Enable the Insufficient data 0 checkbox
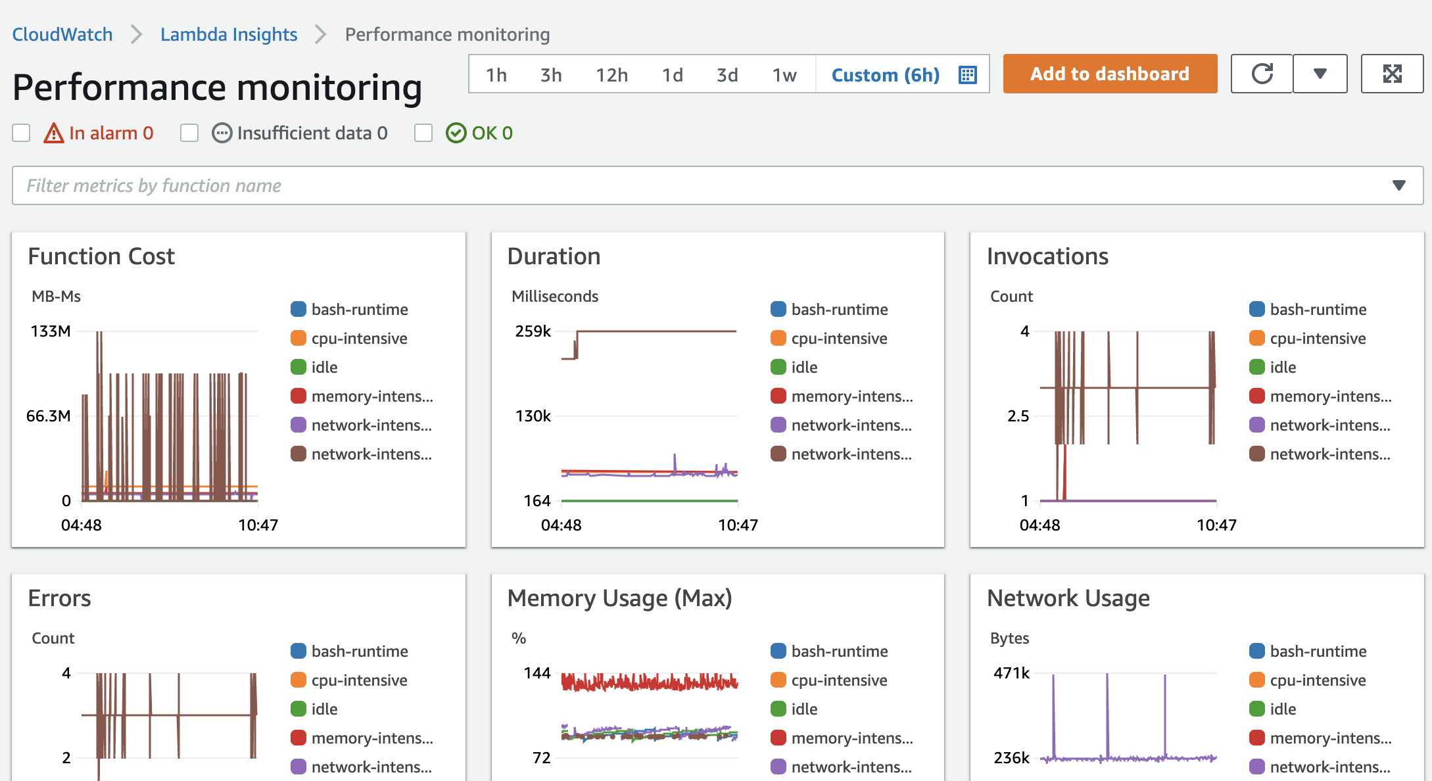The width and height of the screenshot is (1432, 781). pos(191,133)
